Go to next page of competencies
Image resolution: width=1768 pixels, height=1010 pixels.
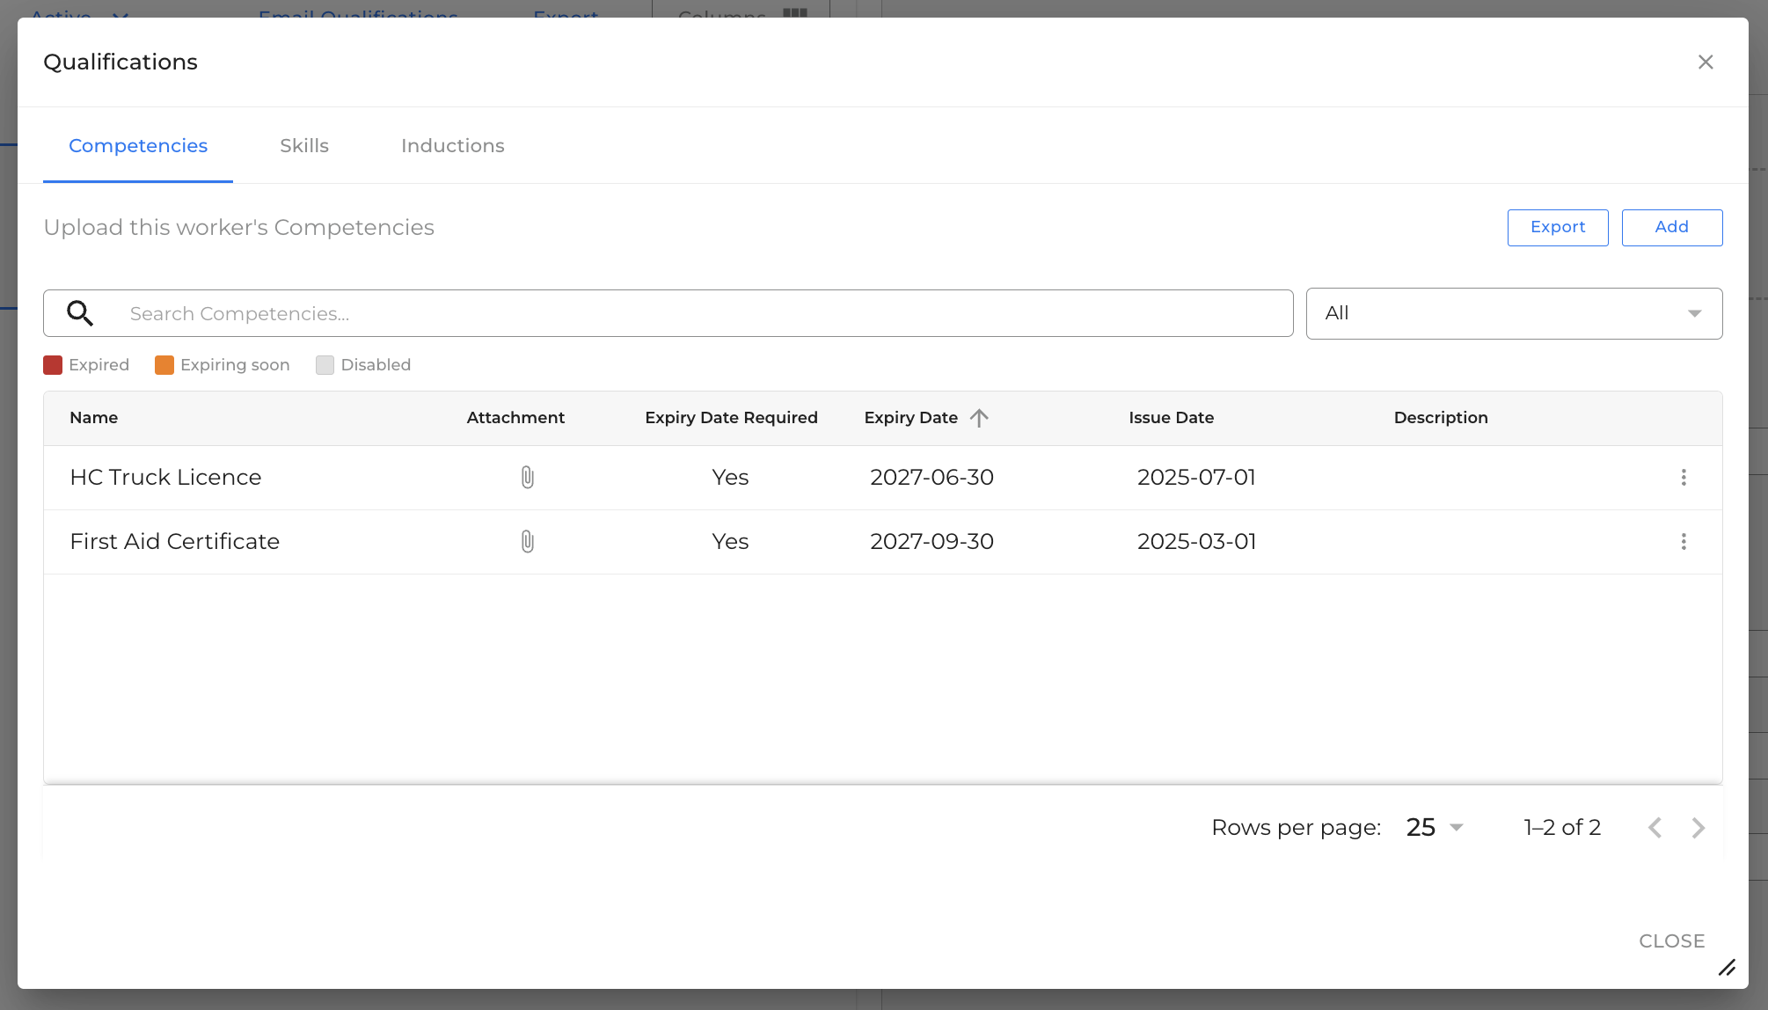coord(1699,827)
